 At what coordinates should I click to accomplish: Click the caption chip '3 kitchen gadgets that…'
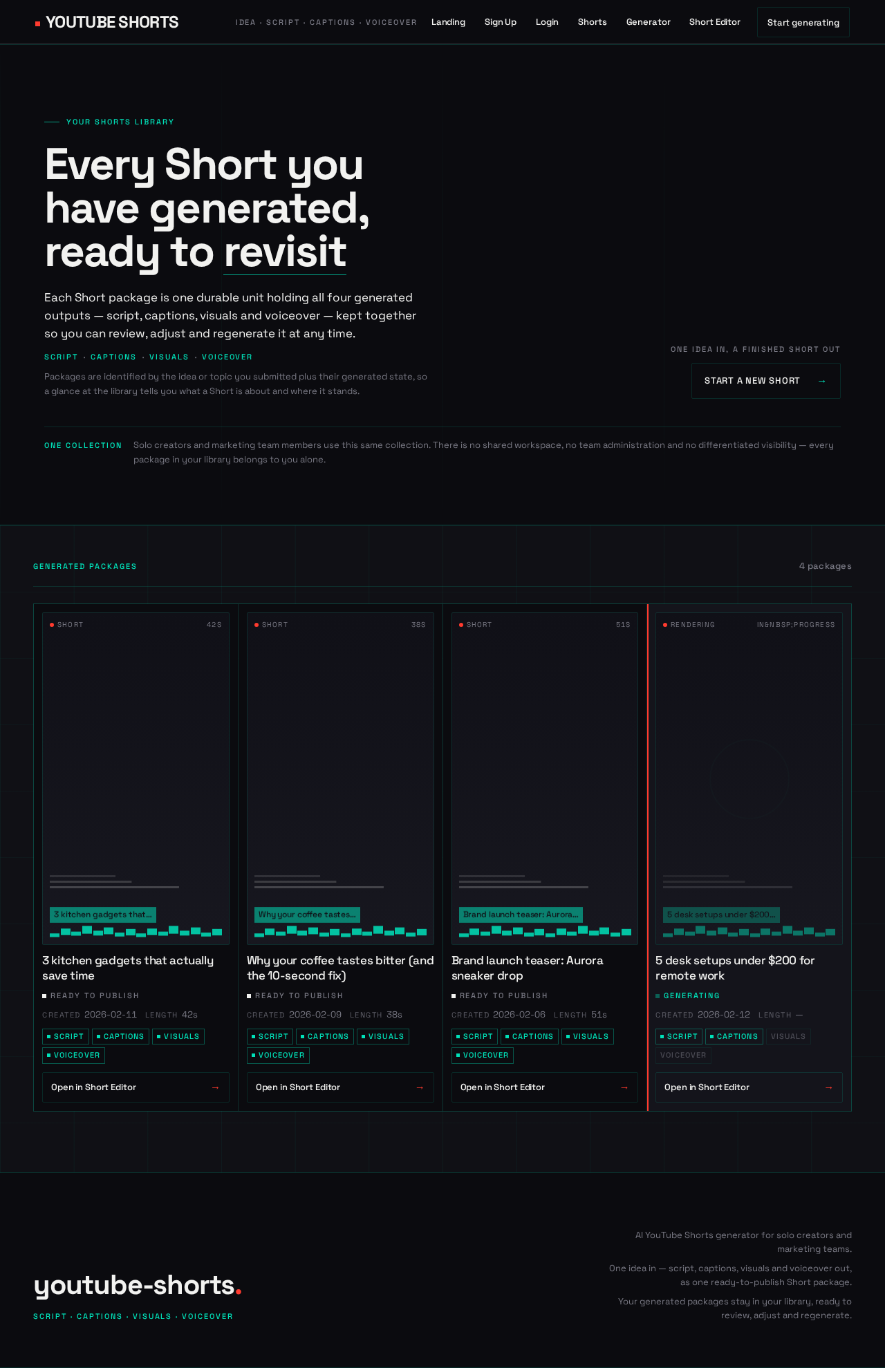click(103, 915)
